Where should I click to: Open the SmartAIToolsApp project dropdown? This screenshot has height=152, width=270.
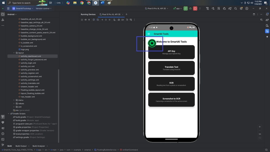23,8
